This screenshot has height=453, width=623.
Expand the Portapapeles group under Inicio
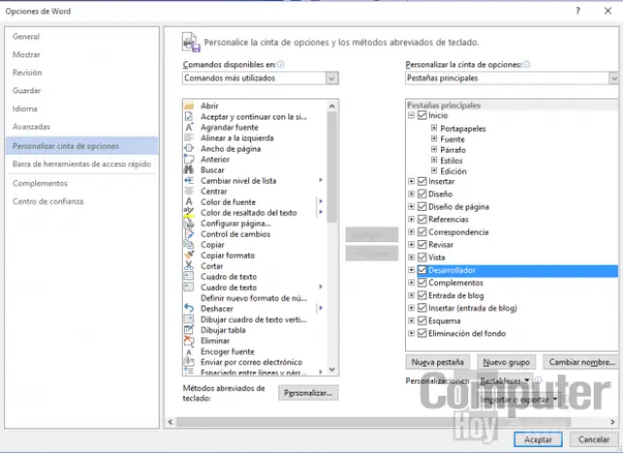434,128
